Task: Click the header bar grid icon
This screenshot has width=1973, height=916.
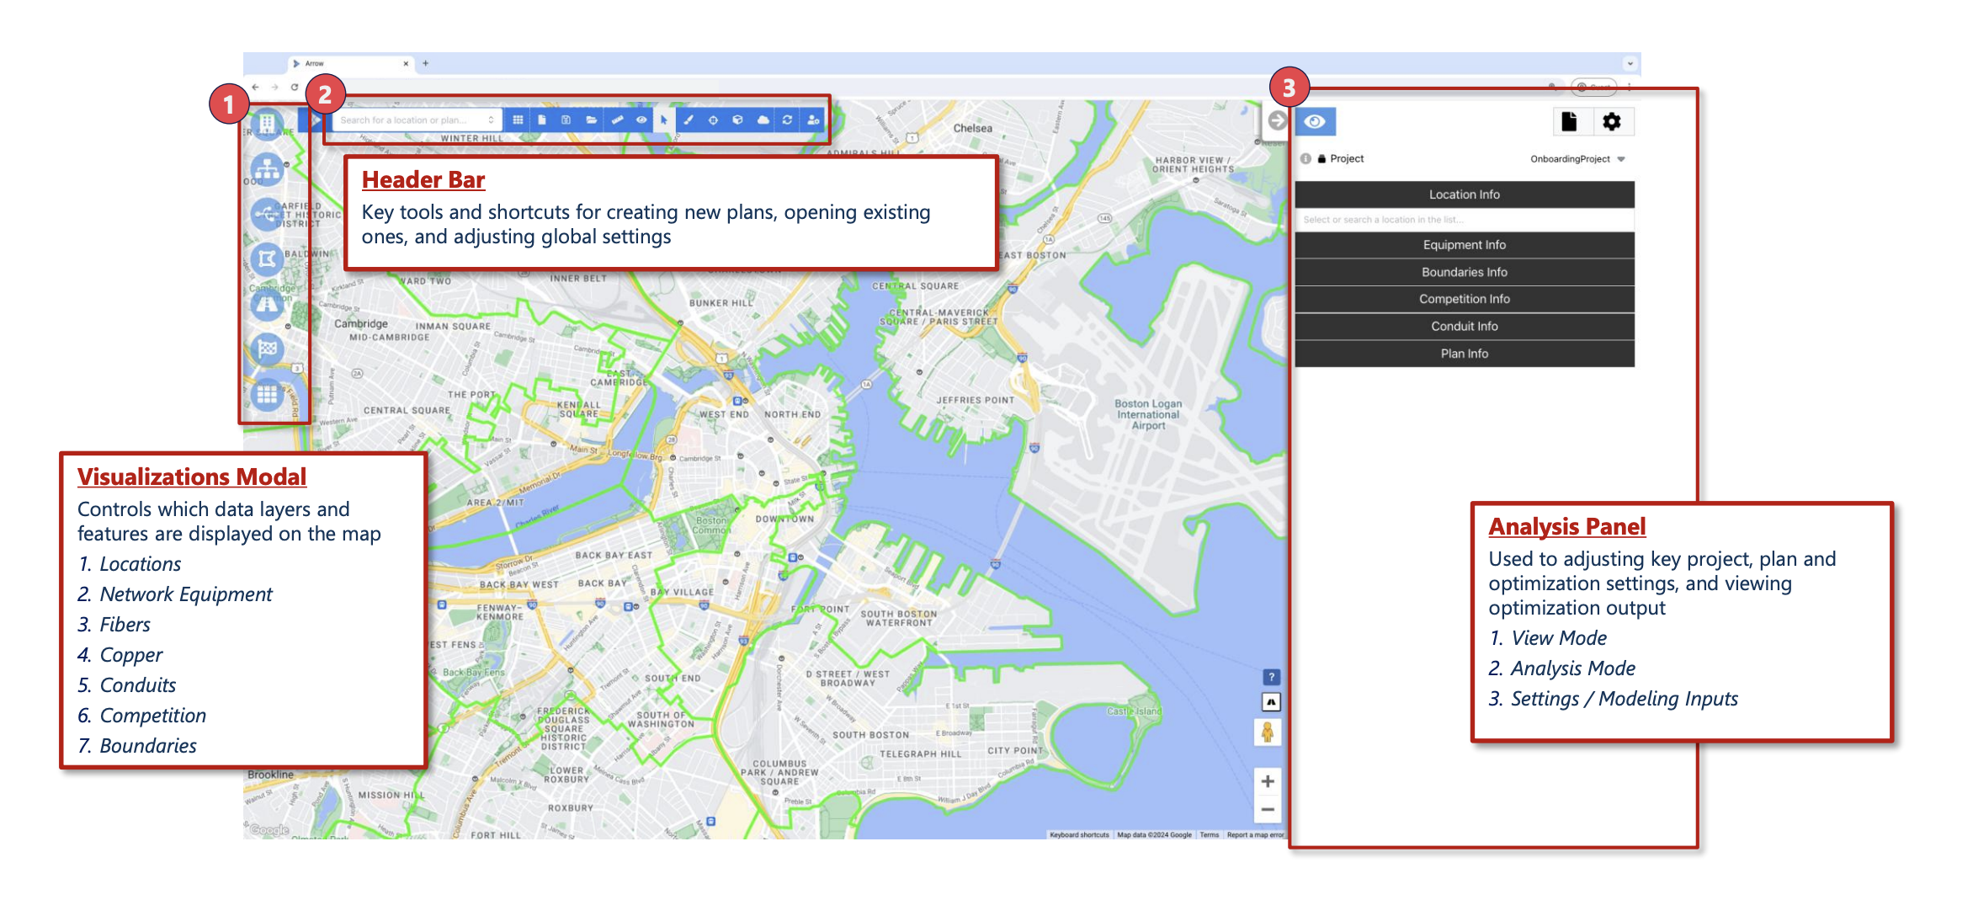Action: tap(518, 120)
